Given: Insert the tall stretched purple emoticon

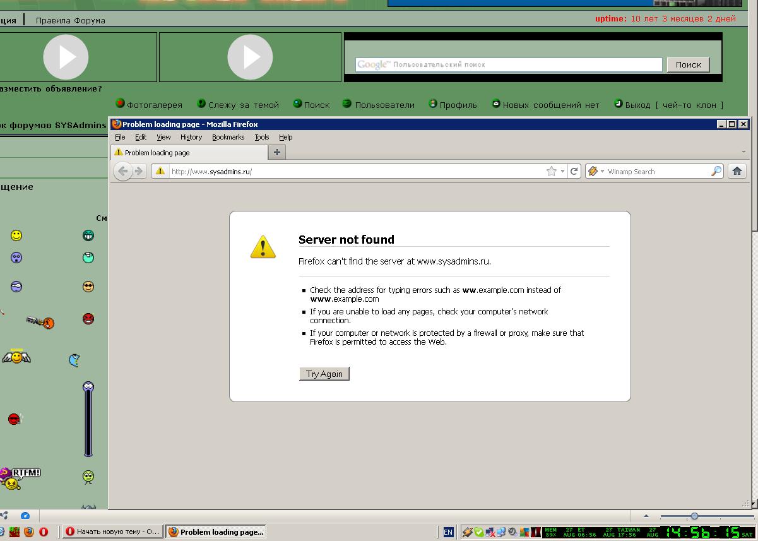Looking at the screenshot, I should 88,419.
